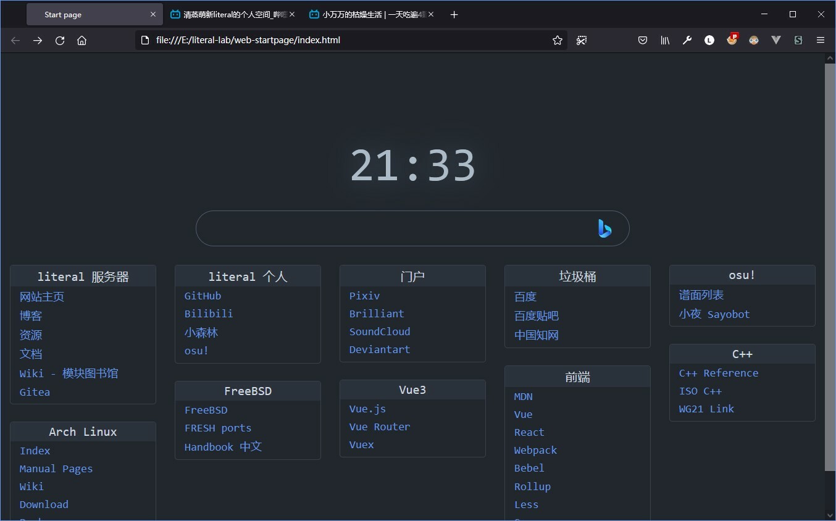Close the Start page tab

click(x=153, y=14)
